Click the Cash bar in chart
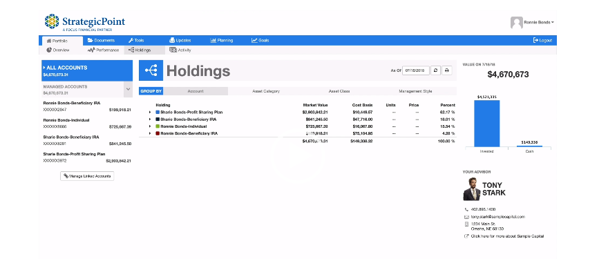The width and height of the screenshot is (608, 259). pyautogui.click(x=529, y=146)
